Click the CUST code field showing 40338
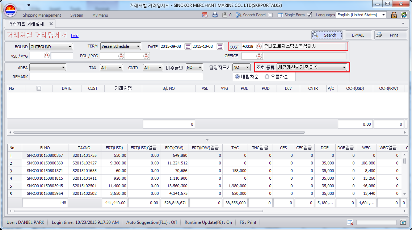Screen dimensions: 412x230 pos(248,46)
